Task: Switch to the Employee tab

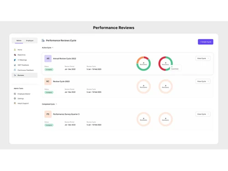Action: [x=30, y=41]
